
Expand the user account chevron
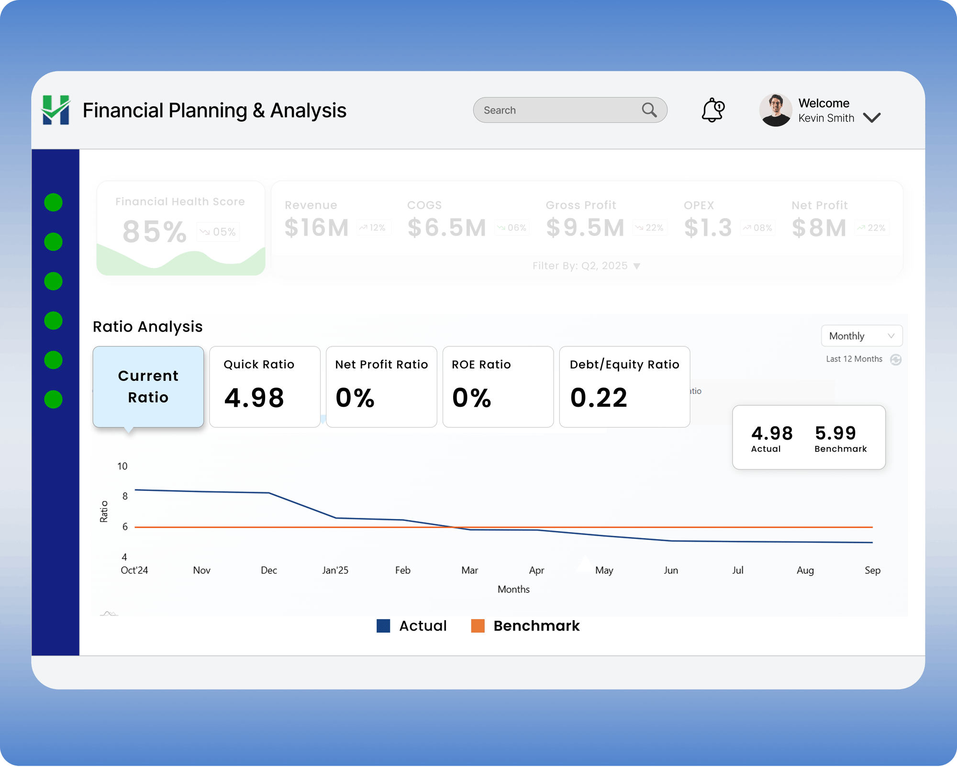872,118
